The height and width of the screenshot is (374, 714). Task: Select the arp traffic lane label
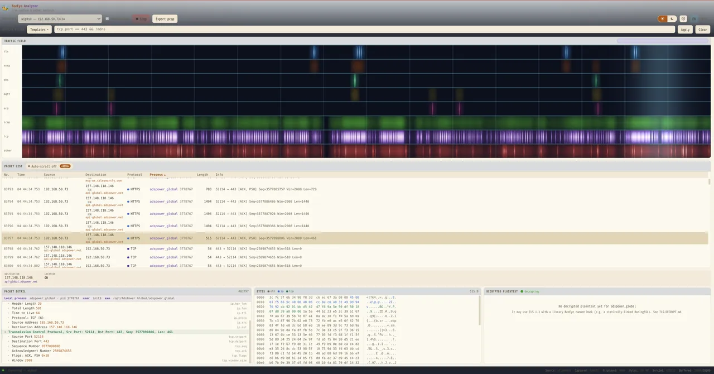pyautogui.click(x=6, y=108)
